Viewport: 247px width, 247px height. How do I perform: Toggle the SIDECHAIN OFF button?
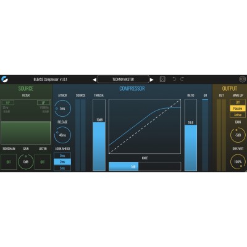tap(9, 162)
